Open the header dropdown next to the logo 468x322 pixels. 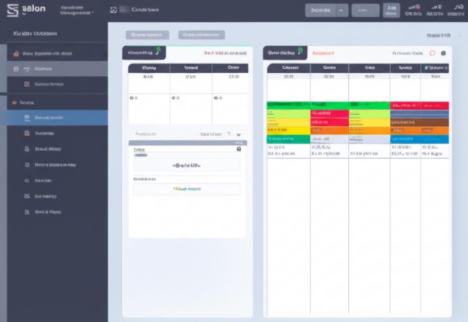[x=76, y=11]
